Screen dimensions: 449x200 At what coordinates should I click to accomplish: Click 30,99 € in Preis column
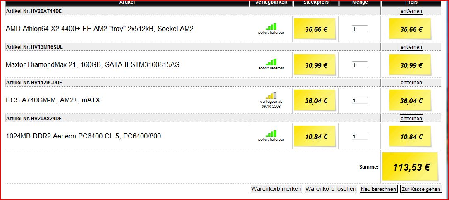click(x=410, y=64)
